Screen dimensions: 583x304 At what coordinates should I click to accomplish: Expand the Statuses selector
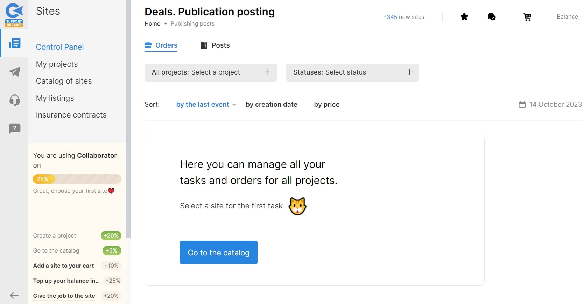coord(352,72)
